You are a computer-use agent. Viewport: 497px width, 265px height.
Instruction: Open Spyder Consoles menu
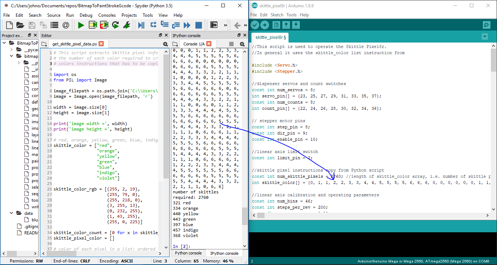[x=107, y=15]
